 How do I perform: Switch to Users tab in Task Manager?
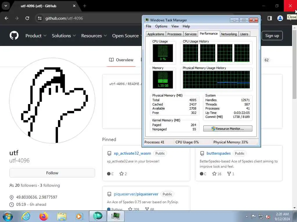[244, 34]
